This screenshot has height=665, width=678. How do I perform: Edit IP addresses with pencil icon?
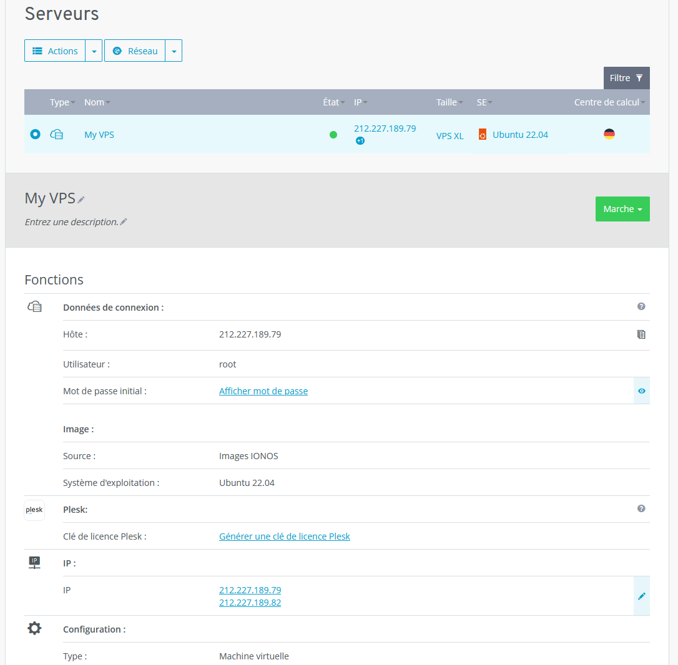click(641, 596)
